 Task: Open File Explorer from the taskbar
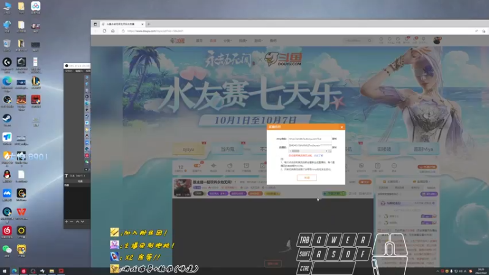[x=51, y=271]
